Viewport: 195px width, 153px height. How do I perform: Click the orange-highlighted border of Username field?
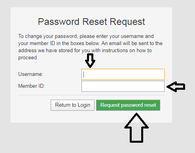[x=123, y=69]
